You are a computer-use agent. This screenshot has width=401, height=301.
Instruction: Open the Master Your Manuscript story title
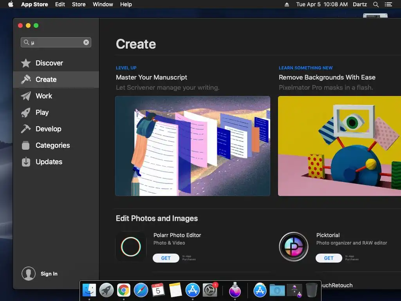[x=152, y=77]
